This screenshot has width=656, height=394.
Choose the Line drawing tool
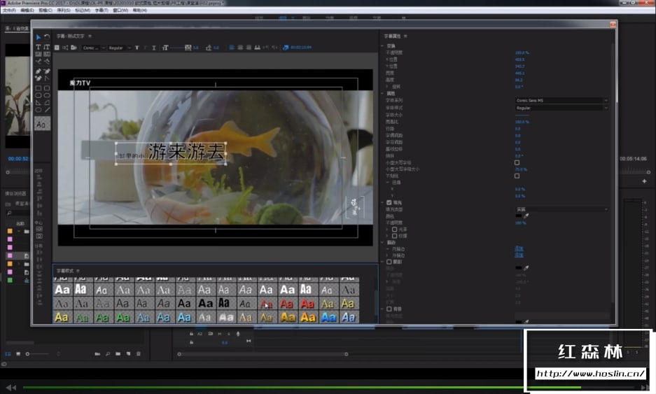click(47, 109)
